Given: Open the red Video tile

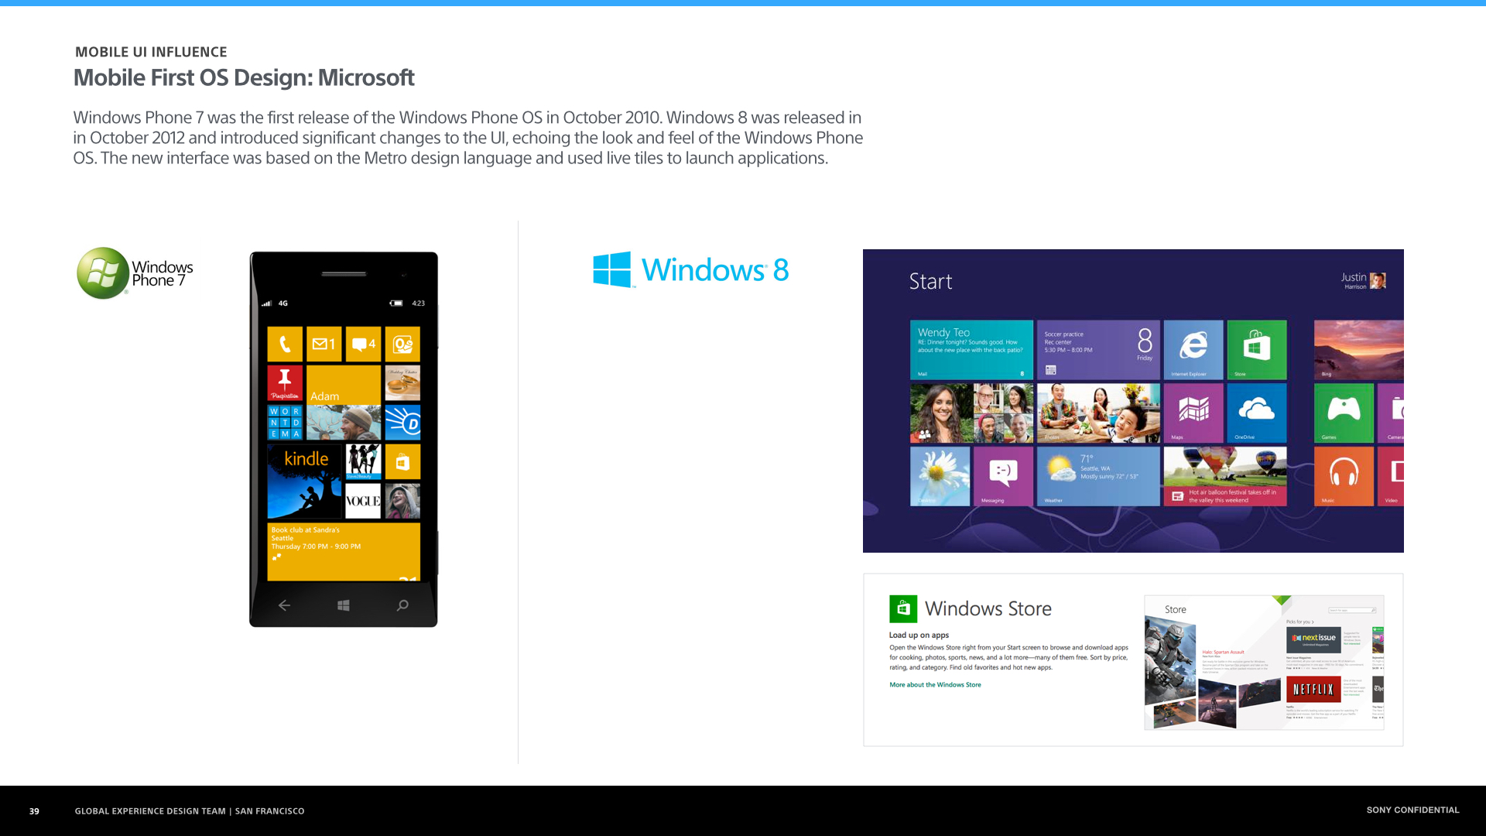Looking at the screenshot, I should click(x=1391, y=477).
